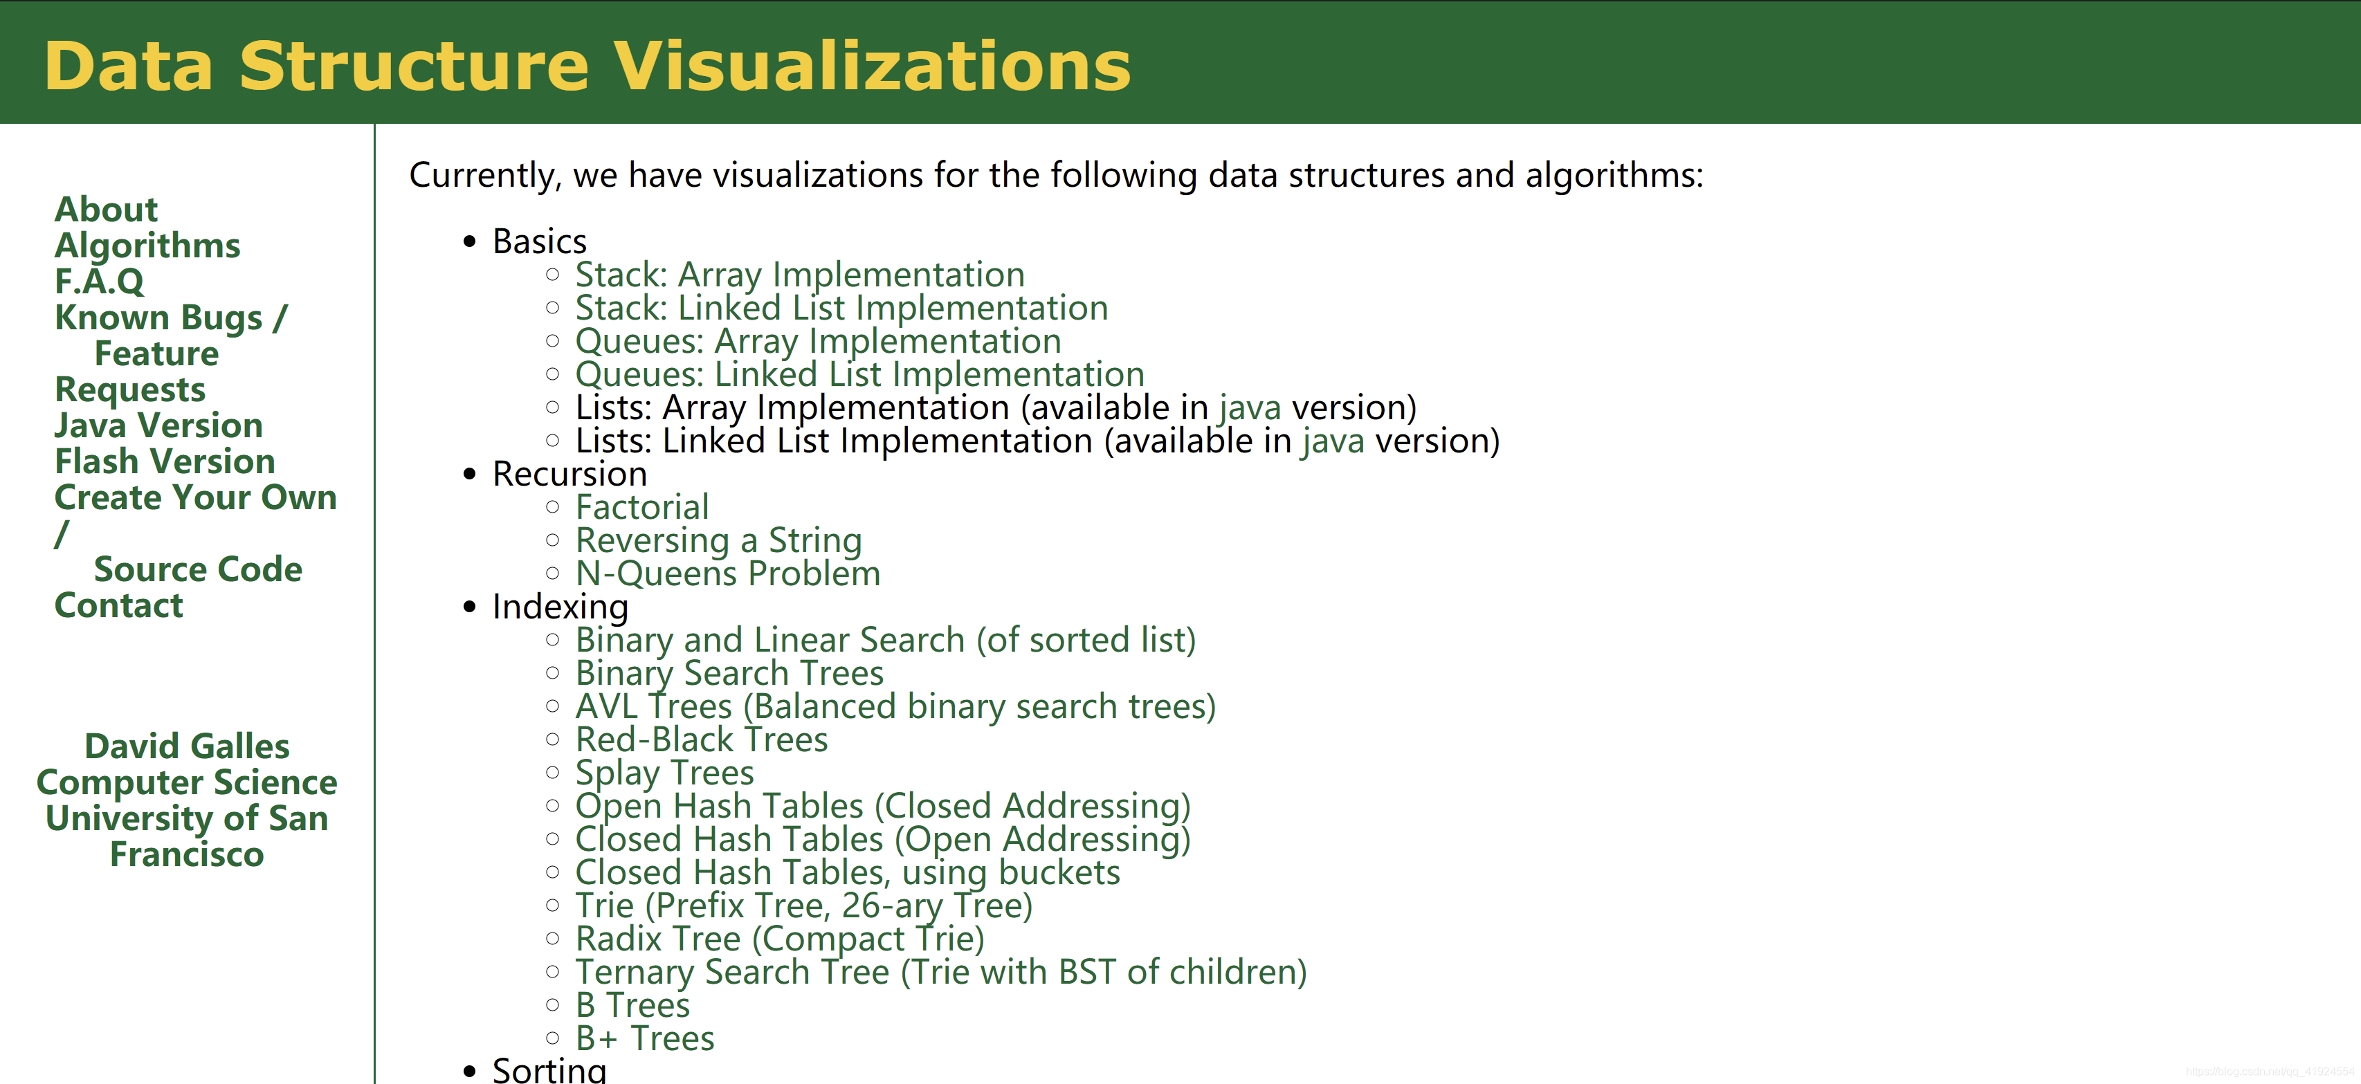Viewport: 2361px width, 1084px height.
Task: Open the Java Version sidebar link
Action: 158,425
